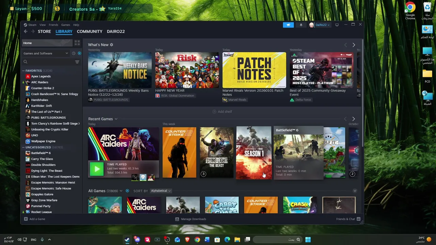The height and width of the screenshot is (245, 436).
Task: Click Apex Legends icon in Favorites
Action: (x=28, y=77)
